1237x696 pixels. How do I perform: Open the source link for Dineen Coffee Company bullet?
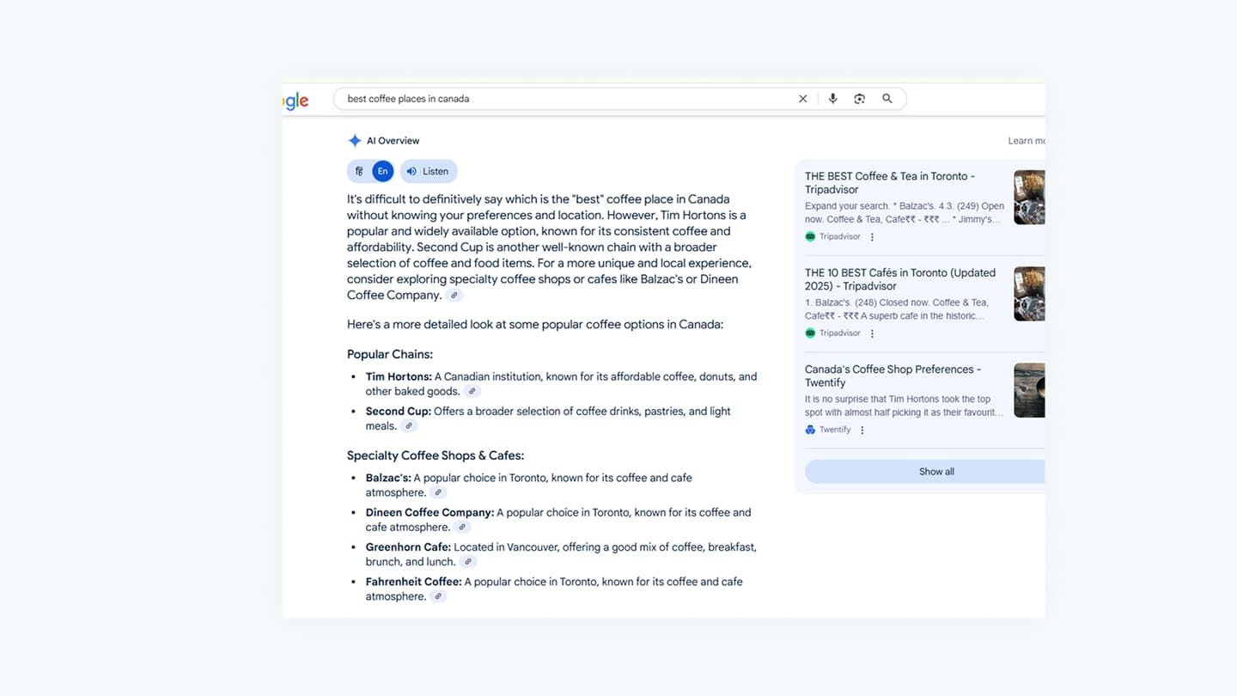tap(462, 528)
